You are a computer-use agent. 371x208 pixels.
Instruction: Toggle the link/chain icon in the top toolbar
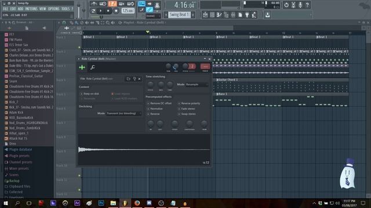tap(150, 10)
